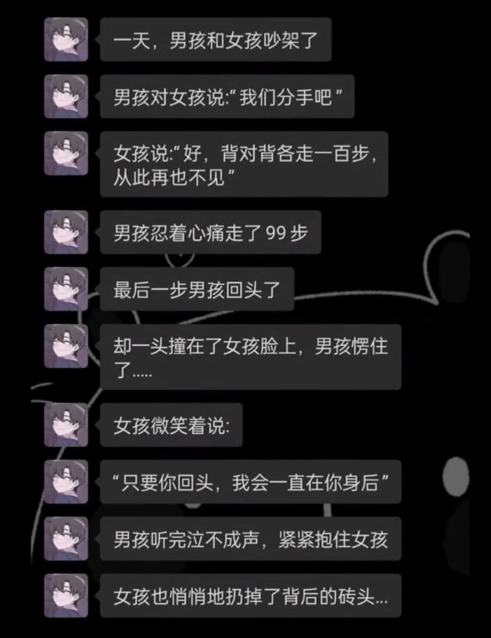
Task: Click the "女孩微笑着说:" message bubble
Action: [x=171, y=425]
